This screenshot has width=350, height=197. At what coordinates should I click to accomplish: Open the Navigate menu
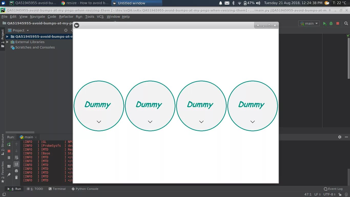37,16
